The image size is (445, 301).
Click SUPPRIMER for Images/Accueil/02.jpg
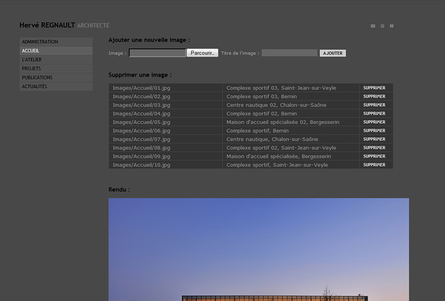point(375,97)
